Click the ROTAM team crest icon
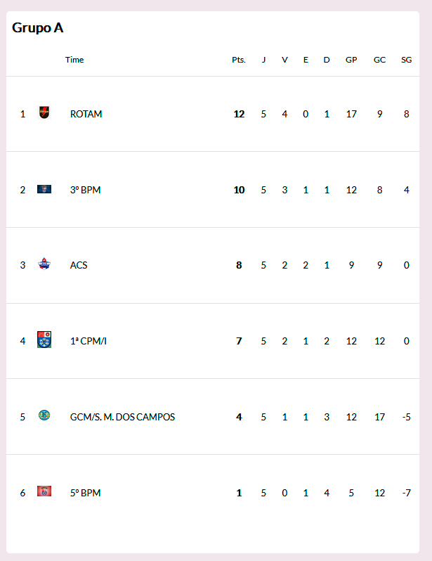The image size is (432, 561). [x=44, y=112]
